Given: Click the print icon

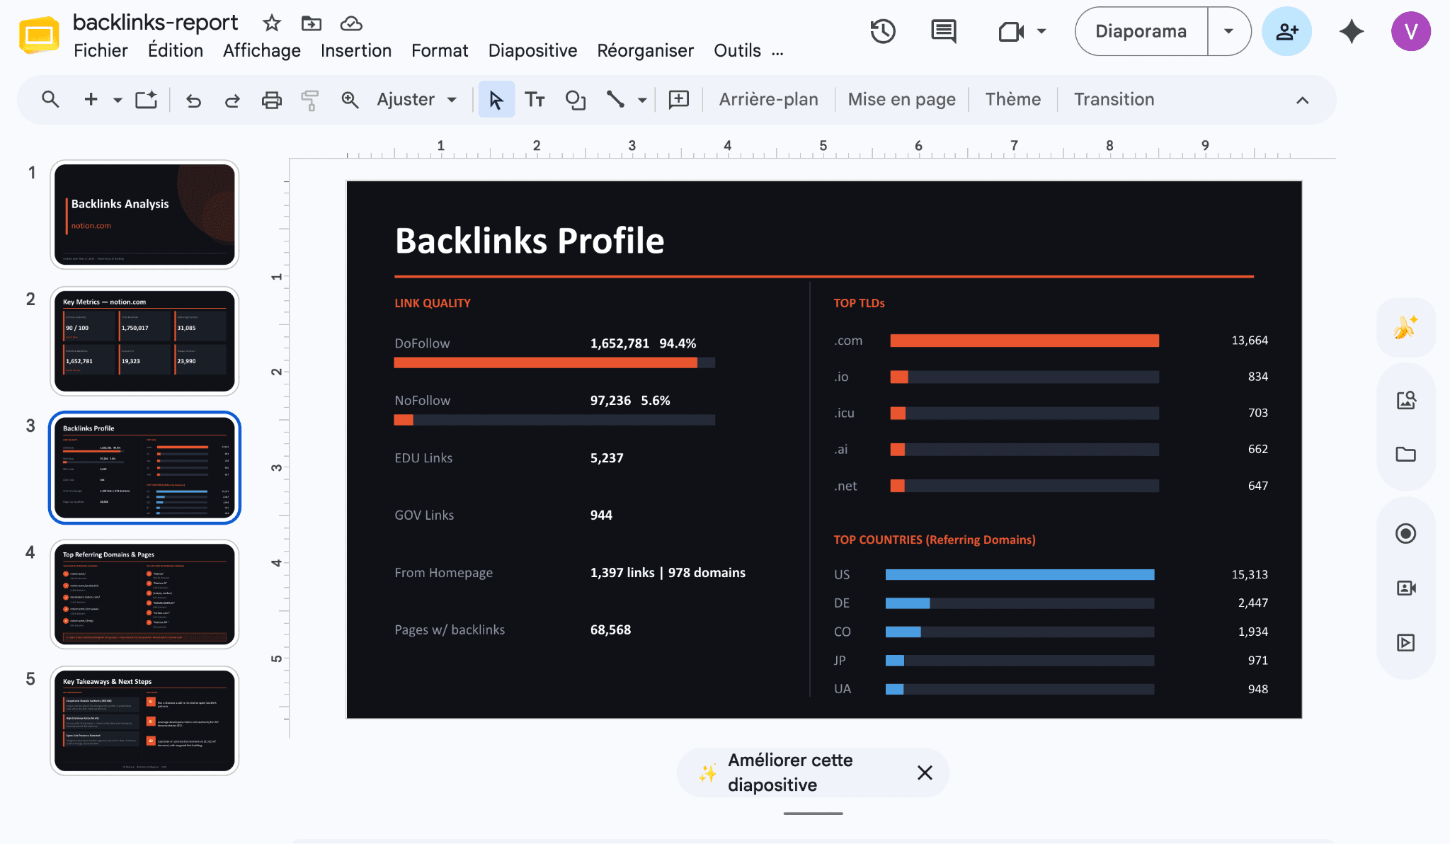Looking at the screenshot, I should (x=271, y=100).
